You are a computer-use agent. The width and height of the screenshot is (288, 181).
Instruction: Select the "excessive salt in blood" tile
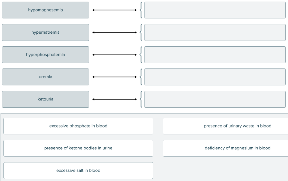(x=78, y=171)
